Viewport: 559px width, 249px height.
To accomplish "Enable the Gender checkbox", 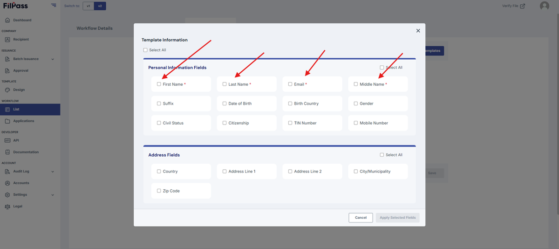I will point(356,104).
